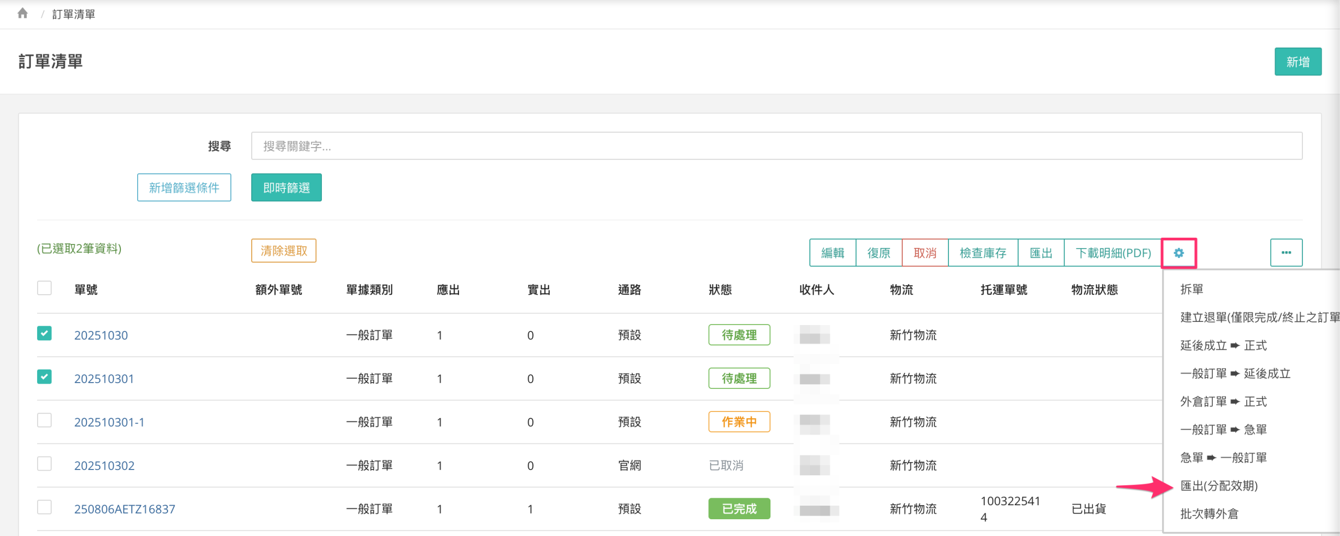Check the box for order 202510301-1

click(x=44, y=420)
